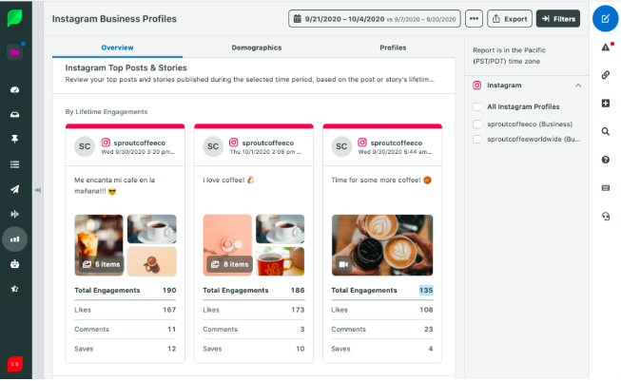Click the highlighted 135 Total Engagements value
The image size is (621, 381).
coord(426,291)
